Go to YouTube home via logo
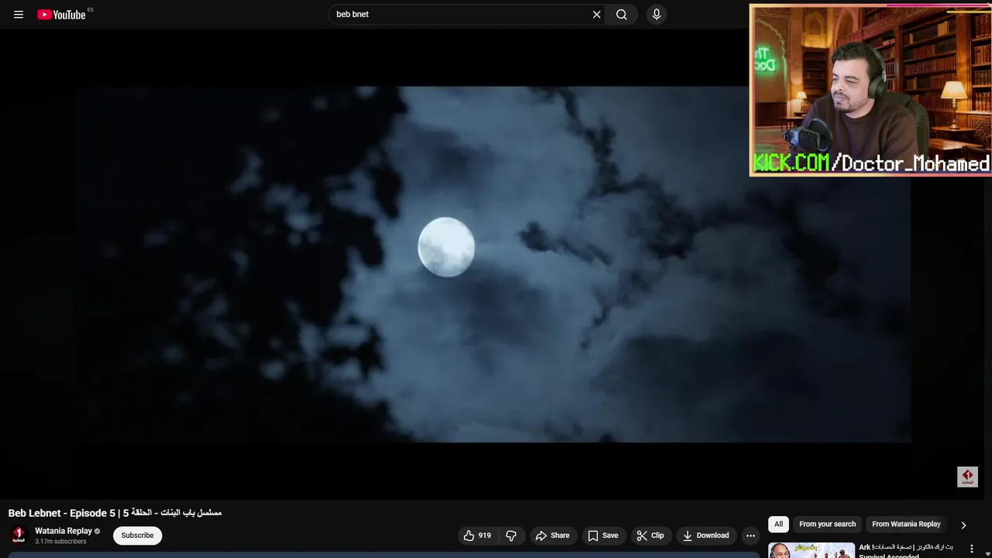 click(x=61, y=15)
